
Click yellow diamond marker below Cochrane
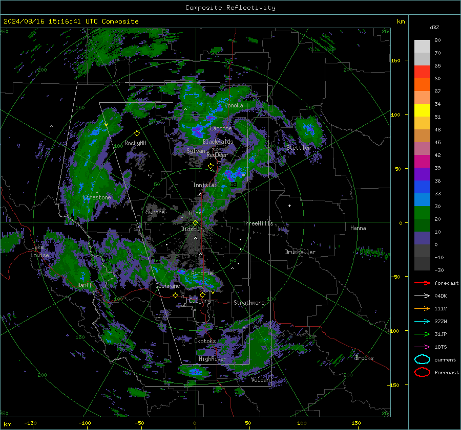[x=175, y=295]
